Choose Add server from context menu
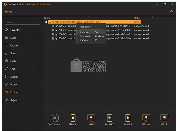177x131 pixels. [x=86, y=27]
